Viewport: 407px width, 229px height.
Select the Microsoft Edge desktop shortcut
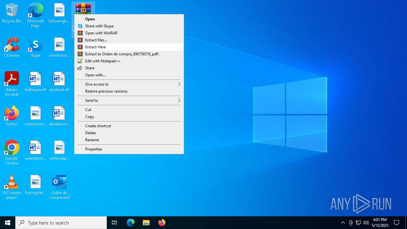(x=35, y=15)
